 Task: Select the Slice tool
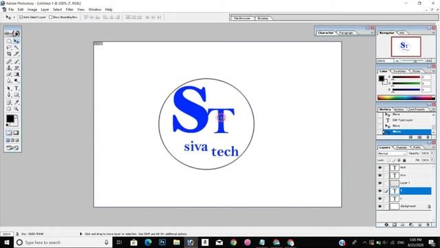[x=16, y=54]
